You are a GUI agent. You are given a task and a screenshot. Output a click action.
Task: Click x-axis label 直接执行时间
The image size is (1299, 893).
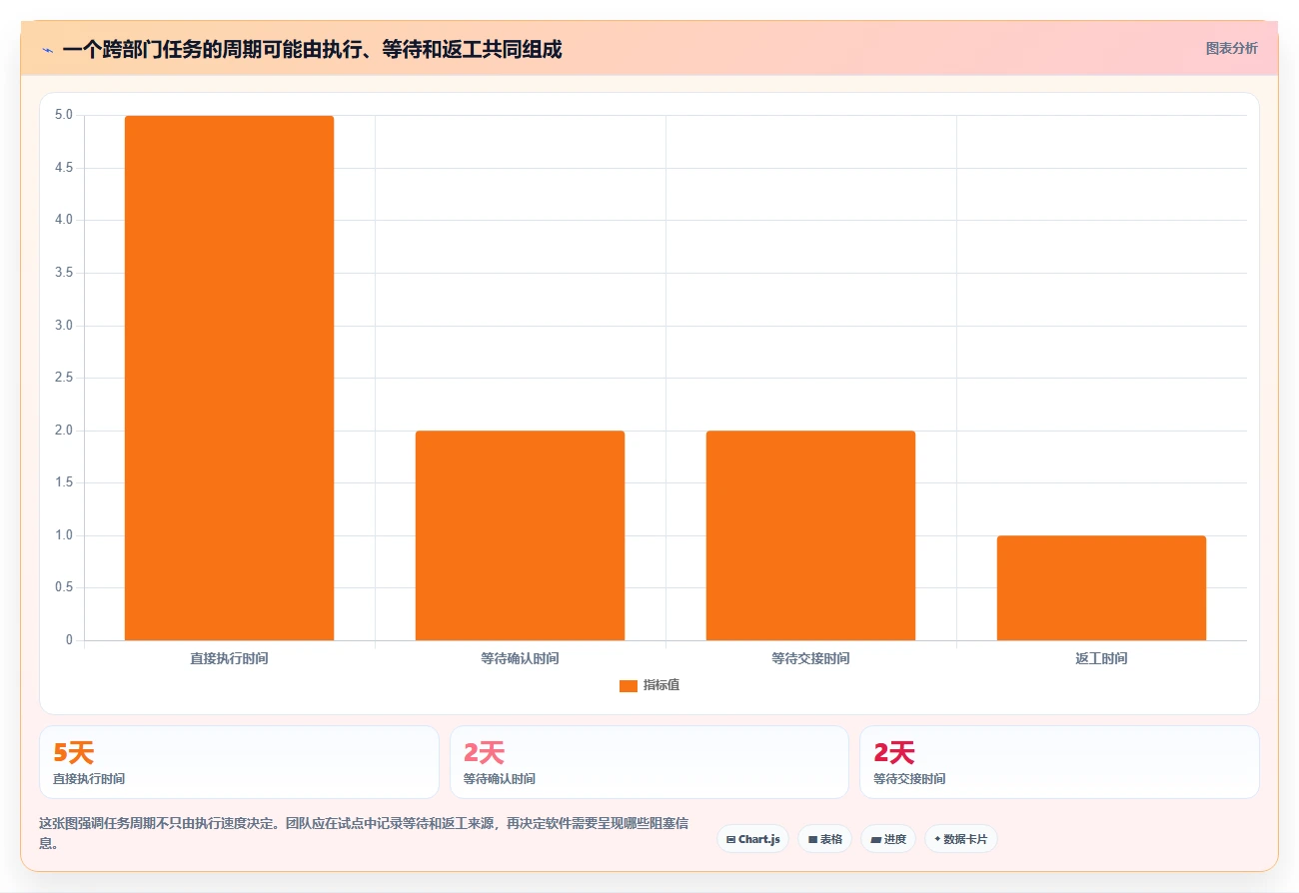pos(229,658)
